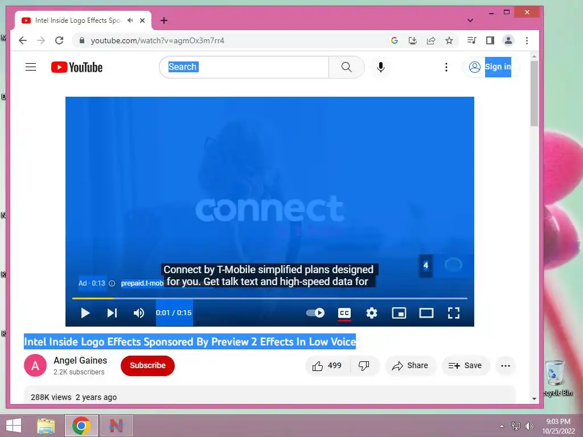Open Chrome three-dot menu
Image resolution: width=583 pixels, height=437 pixels.
point(527,40)
